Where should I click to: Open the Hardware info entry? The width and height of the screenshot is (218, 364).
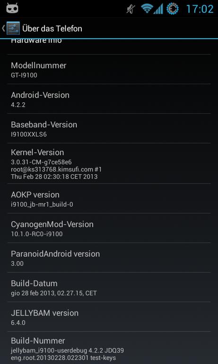109,46
